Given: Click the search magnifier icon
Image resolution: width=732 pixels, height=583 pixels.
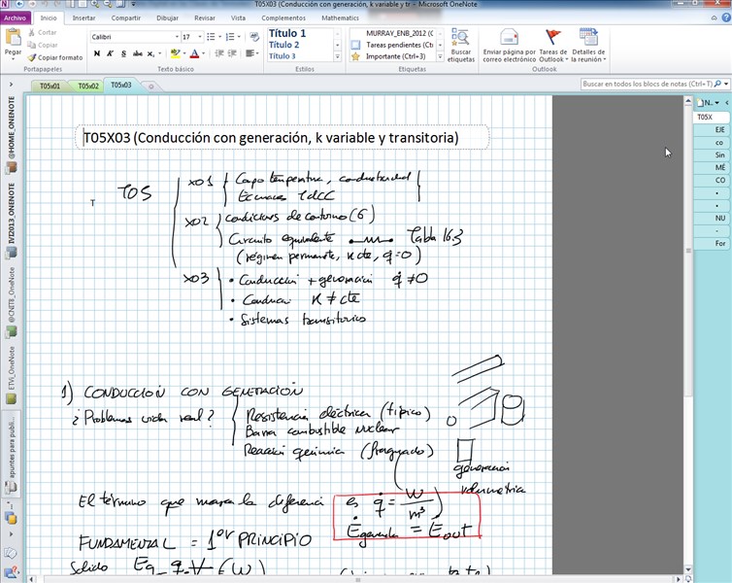Looking at the screenshot, I should click(x=717, y=85).
